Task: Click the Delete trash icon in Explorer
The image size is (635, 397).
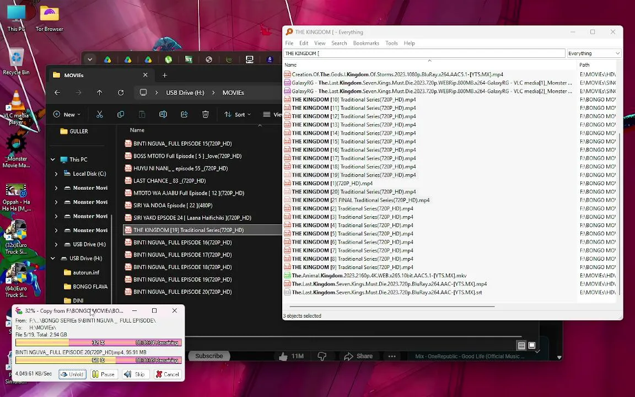Action: click(205, 115)
